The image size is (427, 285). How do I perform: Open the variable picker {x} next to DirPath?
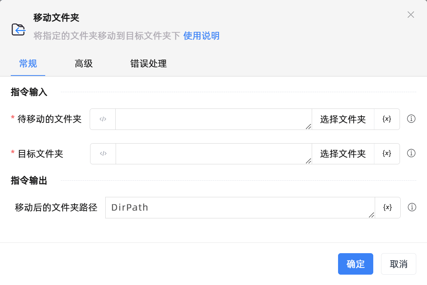pyautogui.click(x=388, y=208)
